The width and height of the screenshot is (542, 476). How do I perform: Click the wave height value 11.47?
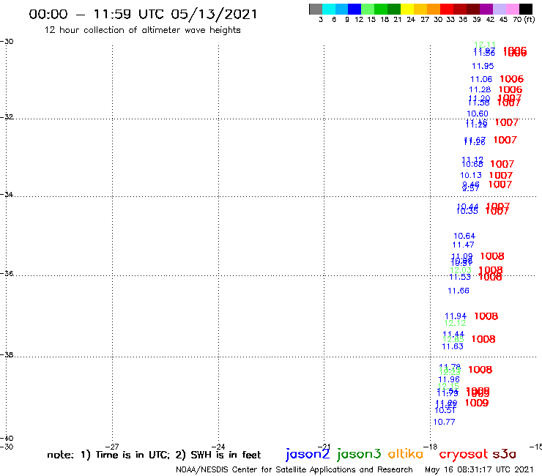[x=463, y=245]
